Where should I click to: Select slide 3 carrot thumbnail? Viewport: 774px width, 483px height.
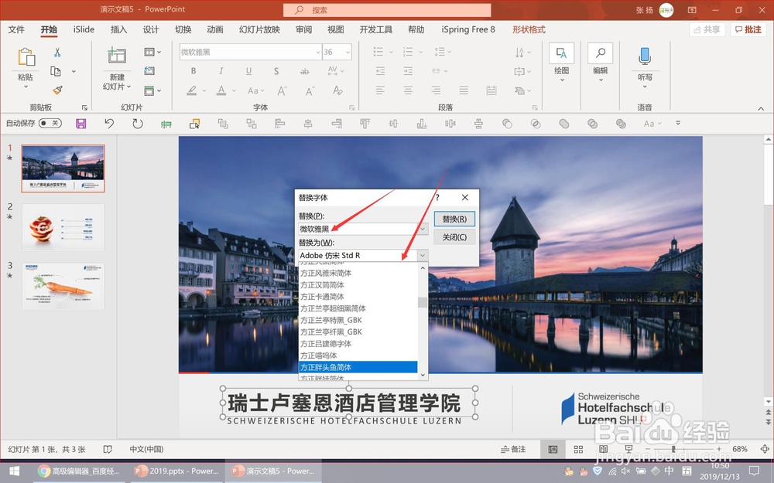[x=63, y=286]
